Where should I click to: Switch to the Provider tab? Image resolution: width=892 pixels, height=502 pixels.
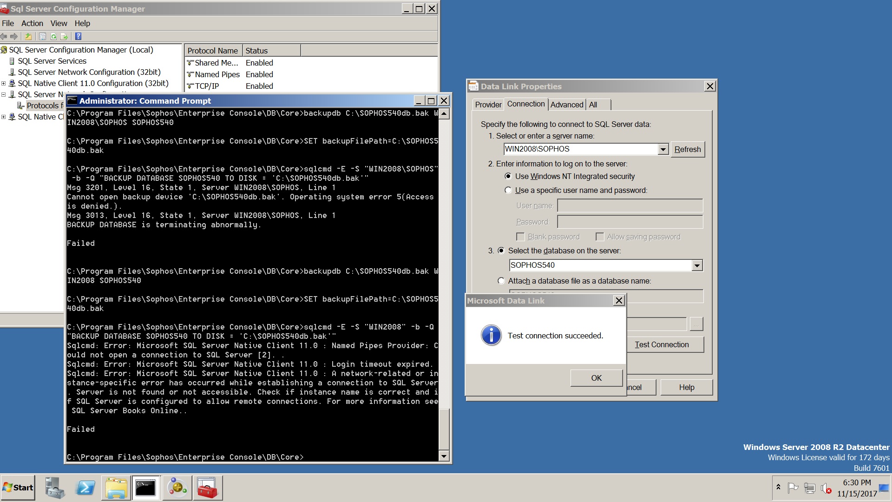coord(488,105)
